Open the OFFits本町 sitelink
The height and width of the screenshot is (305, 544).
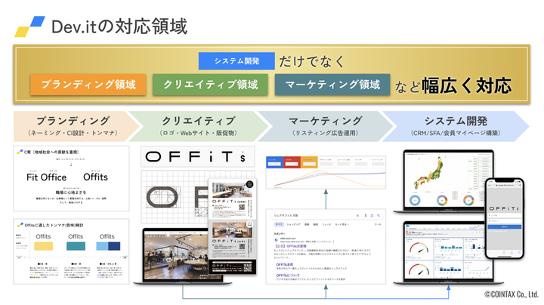tap(285, 264)
